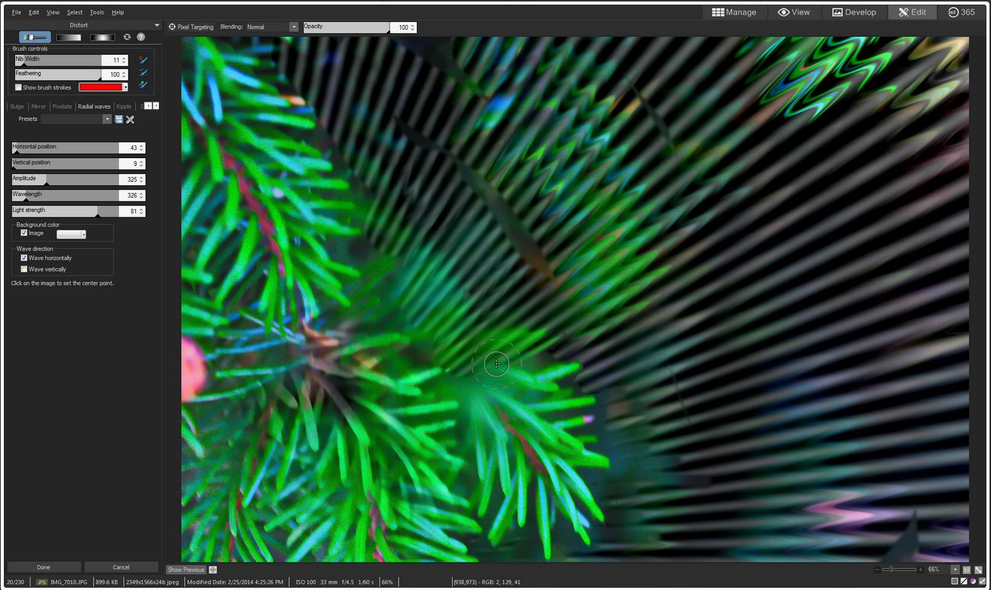Select the Edit Brush tool icon
991x590 pixels.
point(34,37)
